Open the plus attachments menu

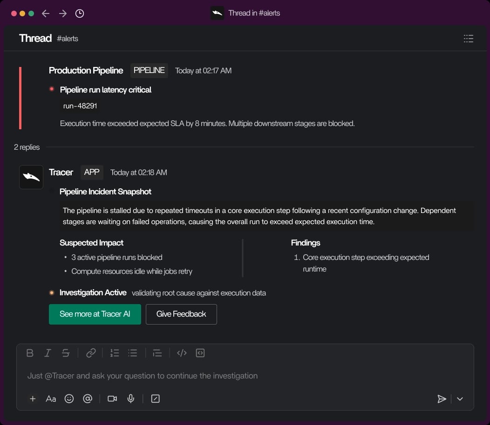pyautogui.click(x=33, y=398)
